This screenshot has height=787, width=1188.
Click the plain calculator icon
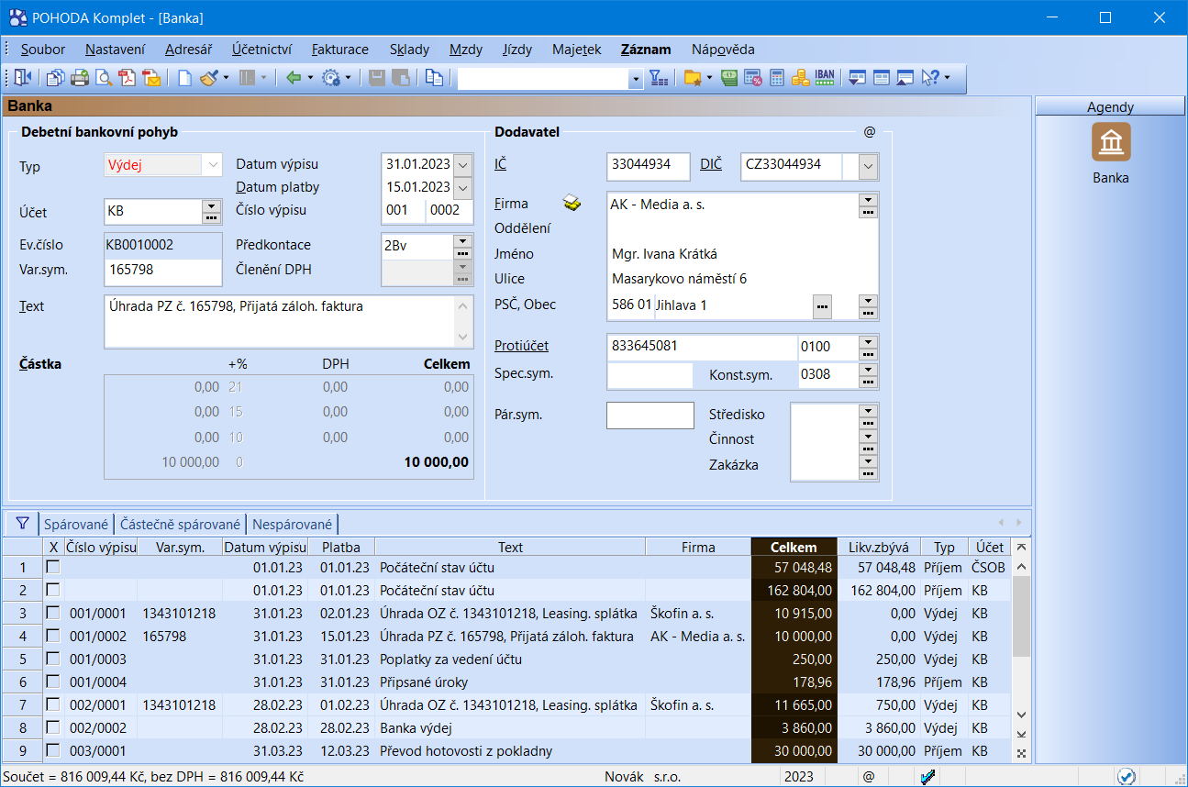[777, 78]
